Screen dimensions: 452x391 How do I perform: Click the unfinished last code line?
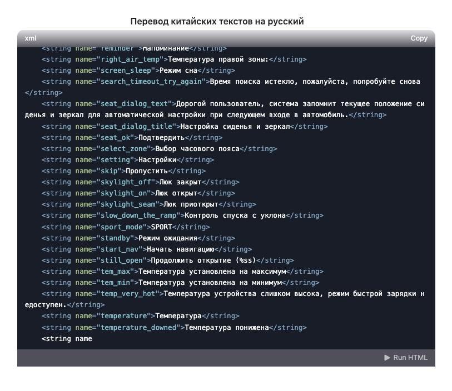[67, 339]
